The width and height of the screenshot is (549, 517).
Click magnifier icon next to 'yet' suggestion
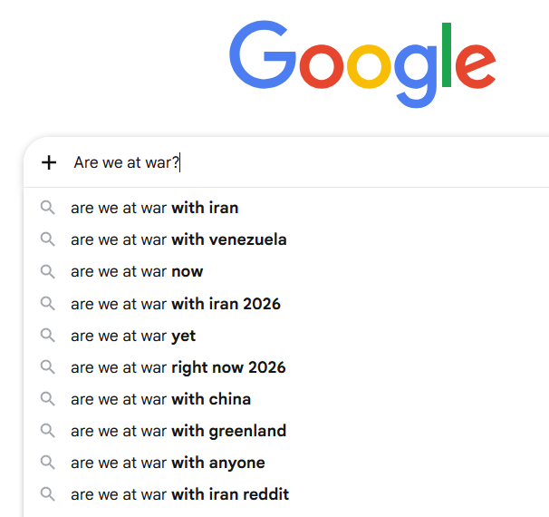pos(48,336)
